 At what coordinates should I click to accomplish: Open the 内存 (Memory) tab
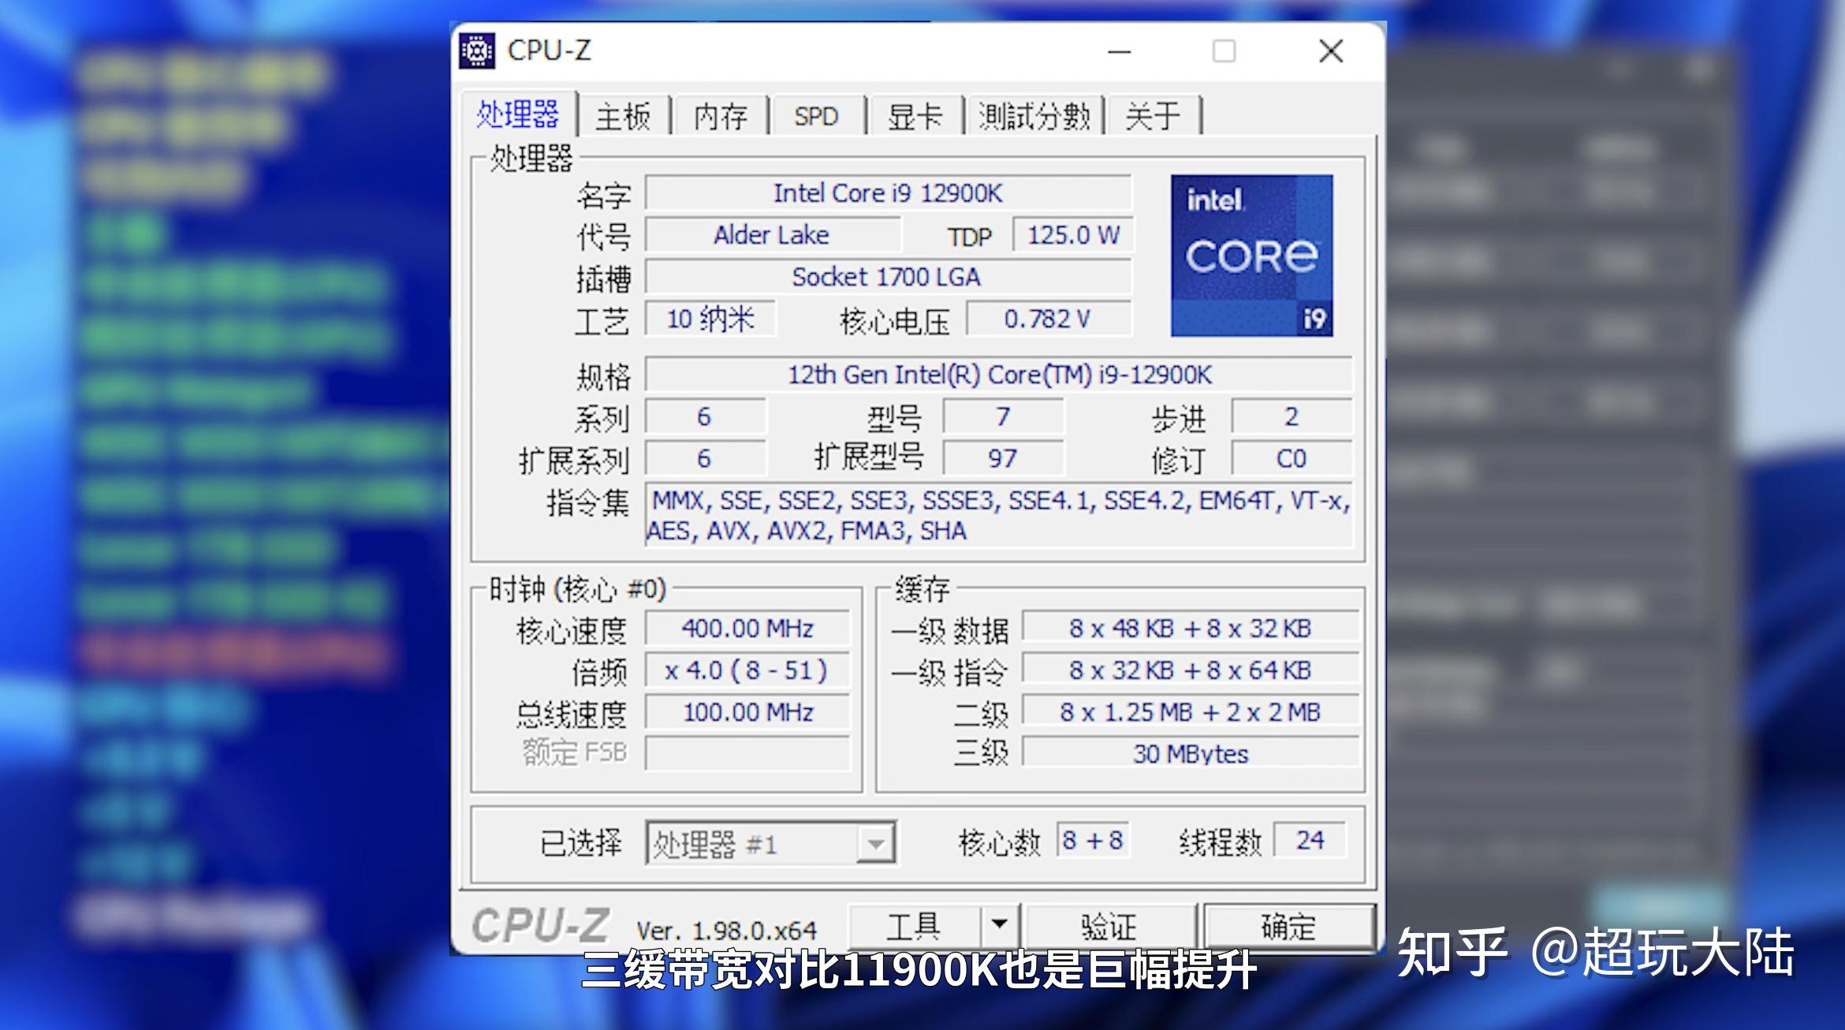point(720,115)
